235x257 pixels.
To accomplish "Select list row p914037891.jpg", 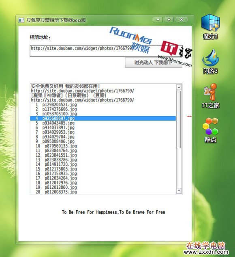I will [103, 127].
